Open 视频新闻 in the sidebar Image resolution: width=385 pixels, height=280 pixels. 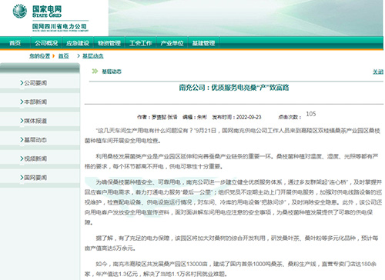(35, 159)
